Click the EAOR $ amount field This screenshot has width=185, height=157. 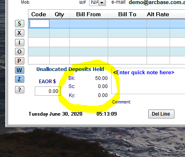point(48,91)
